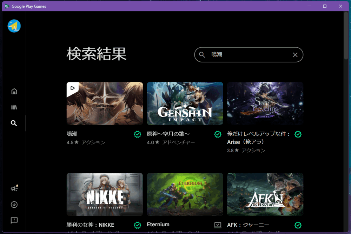Image resolution: width=351 pixels, height=234 pixels.
Task: Open the Eternium game thumbnail
Action: [185, 194]
